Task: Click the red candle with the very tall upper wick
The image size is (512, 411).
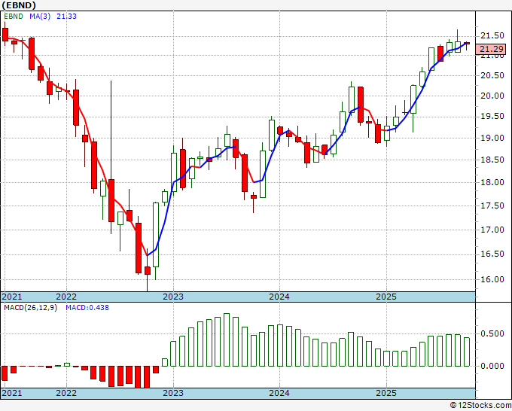Action: point(111,200)
